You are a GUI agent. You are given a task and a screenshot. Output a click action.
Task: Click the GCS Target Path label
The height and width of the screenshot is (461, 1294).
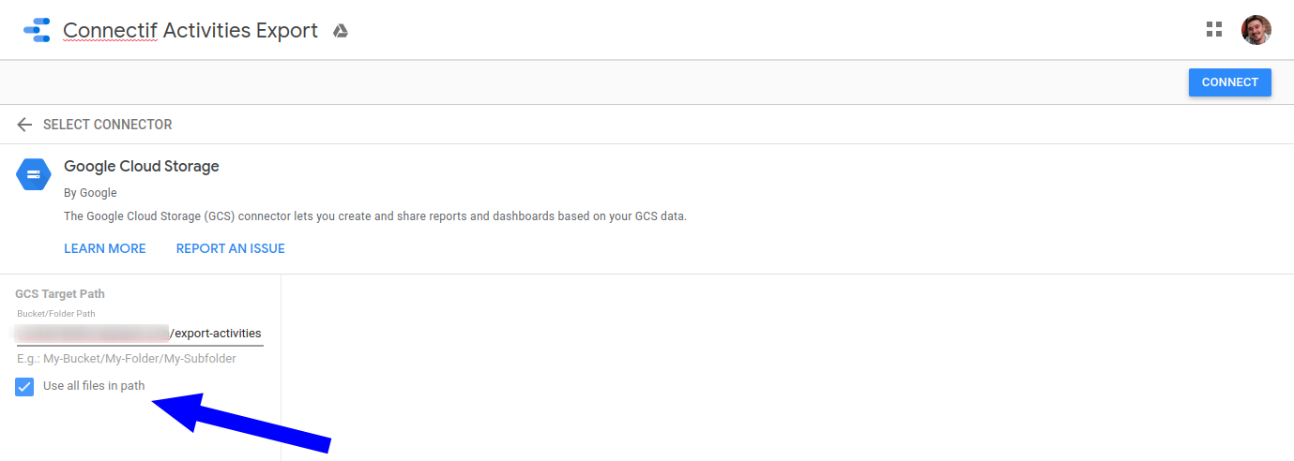tap(60, 294)
